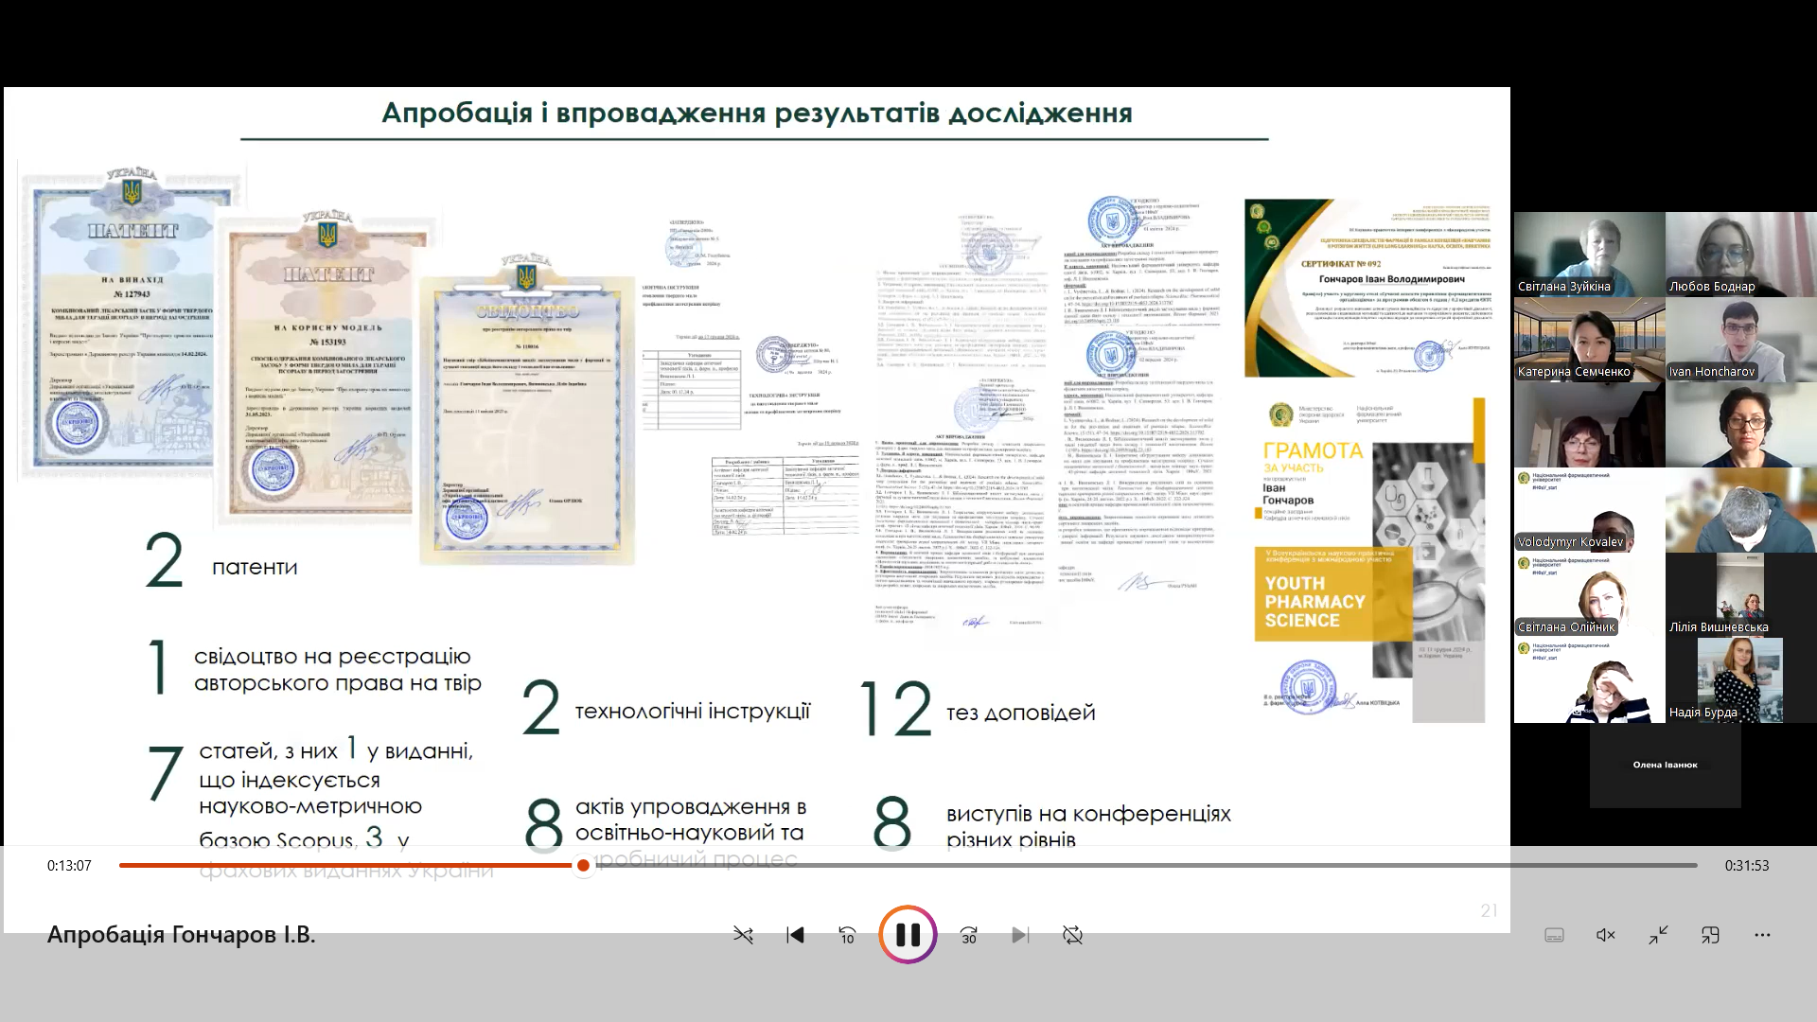Select Світлана Олійник participant tile
The width and height of the screenshot is (1817, 1022).
1589,595
